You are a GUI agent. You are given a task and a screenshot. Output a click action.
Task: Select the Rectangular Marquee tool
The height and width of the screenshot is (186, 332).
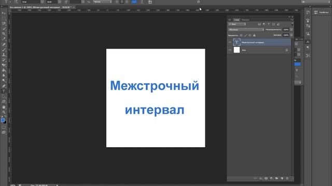tap(4, 19)
